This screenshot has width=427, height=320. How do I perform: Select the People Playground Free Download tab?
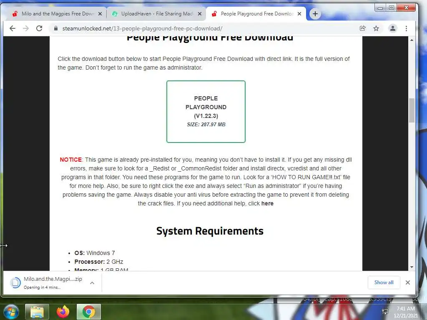click(256, 14)
